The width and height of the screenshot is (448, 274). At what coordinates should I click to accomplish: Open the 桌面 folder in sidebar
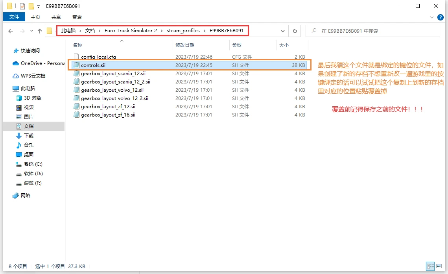click(29, 154)
